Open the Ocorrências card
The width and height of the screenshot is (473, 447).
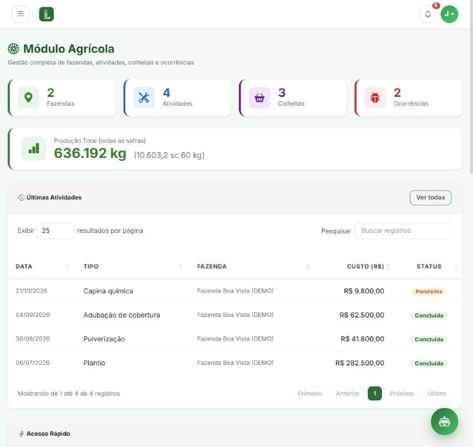409,98
